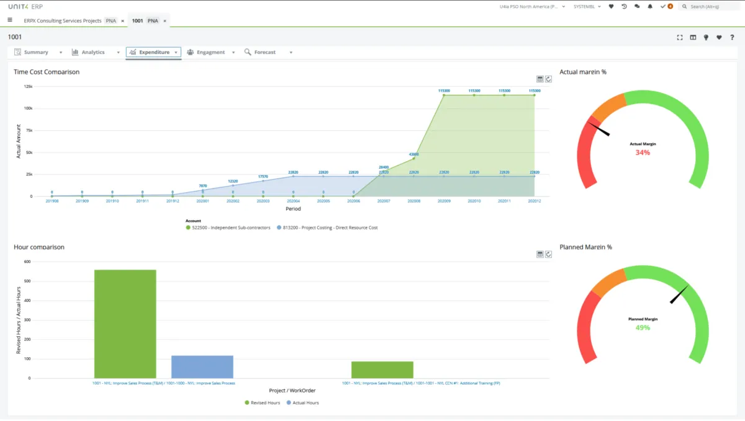Screen dimensions: 745x421
Task: Toggle Revised Hours legend series
Action: click(263, 402)
